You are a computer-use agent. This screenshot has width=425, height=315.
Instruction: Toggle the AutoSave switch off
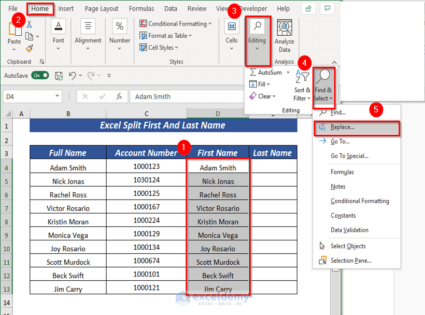coord(40,76)
